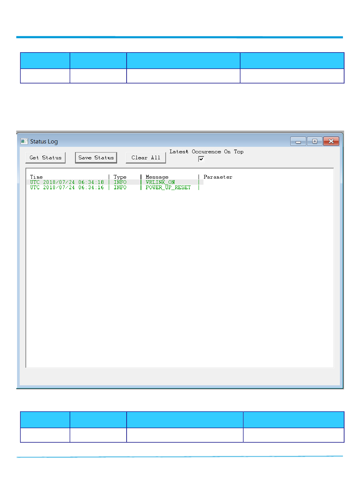360x486 pixels.
Task: Select the VRLINK_ON message entry
Action: [160, 182]
